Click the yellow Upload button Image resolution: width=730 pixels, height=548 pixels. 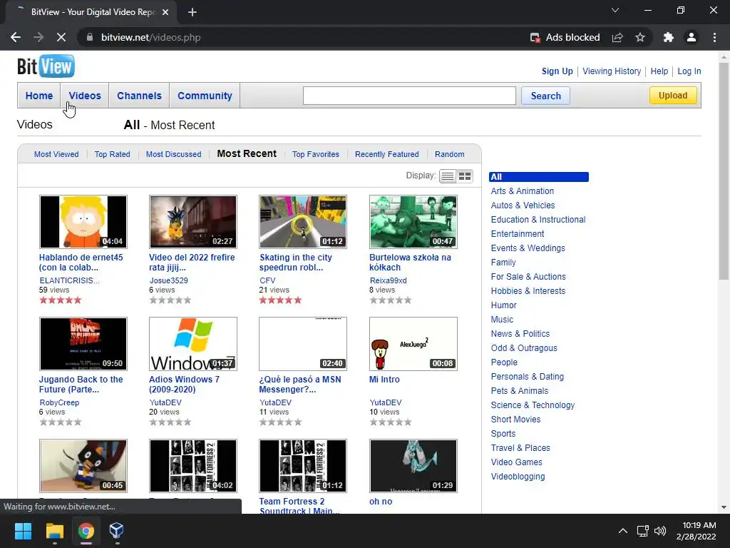click(x=673, y=96)
